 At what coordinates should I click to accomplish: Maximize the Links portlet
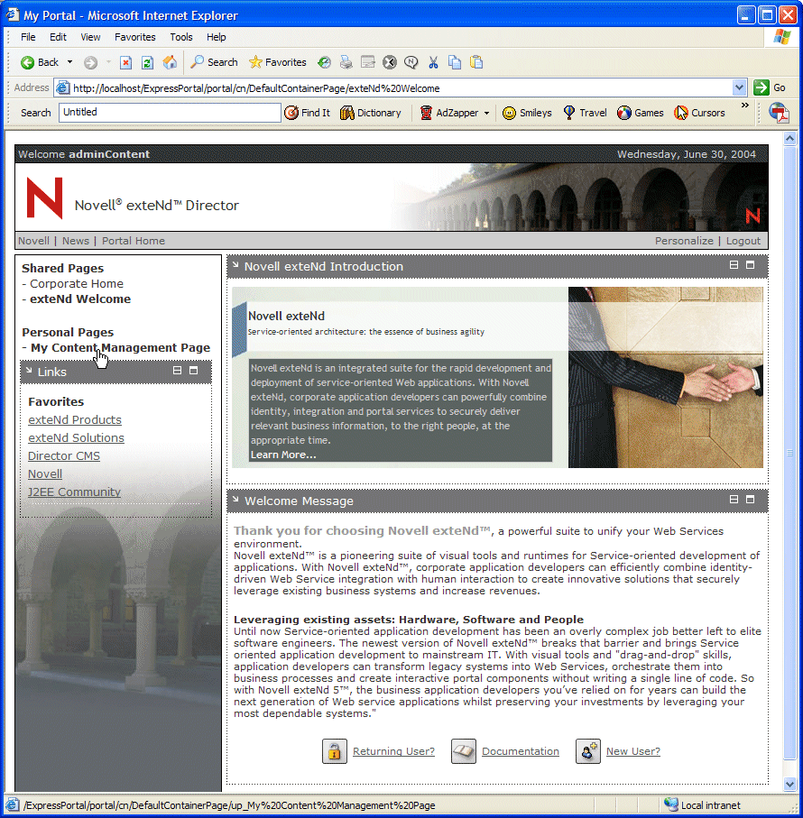pyautogui.click(x=194, y=371)
